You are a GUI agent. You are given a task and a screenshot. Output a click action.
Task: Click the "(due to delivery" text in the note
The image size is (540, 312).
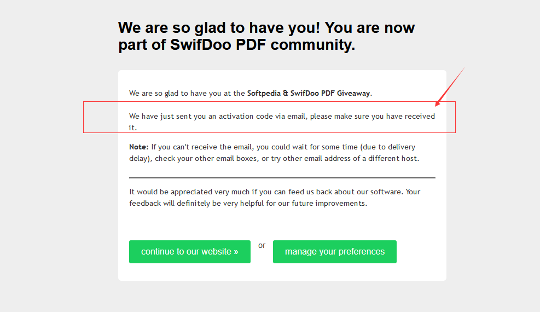[388, 147]
